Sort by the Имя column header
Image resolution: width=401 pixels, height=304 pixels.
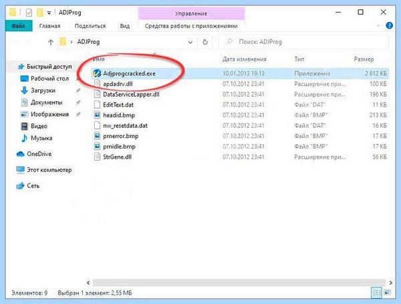(x=98, y=59)
